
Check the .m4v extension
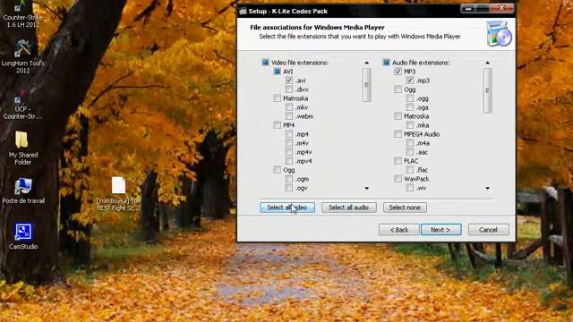click(289, 143)
